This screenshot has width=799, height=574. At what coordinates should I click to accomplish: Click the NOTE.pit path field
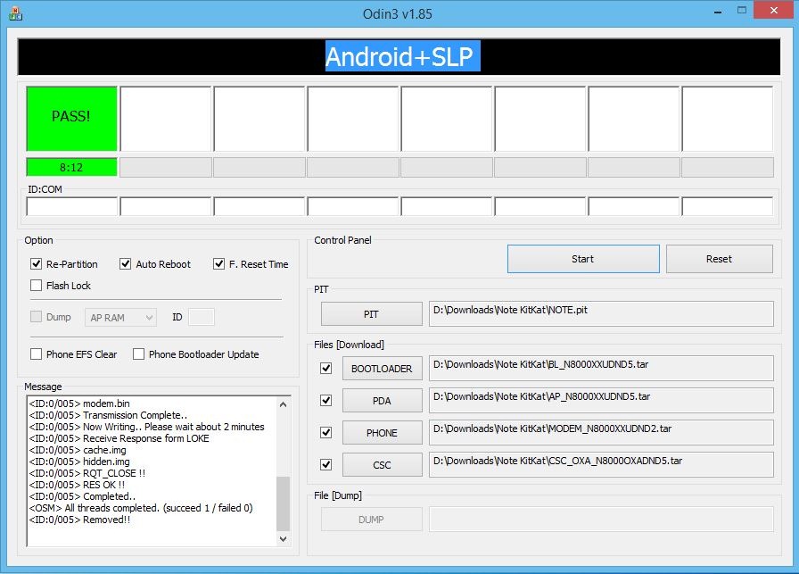pyautogui.click(x=601, y=313)
